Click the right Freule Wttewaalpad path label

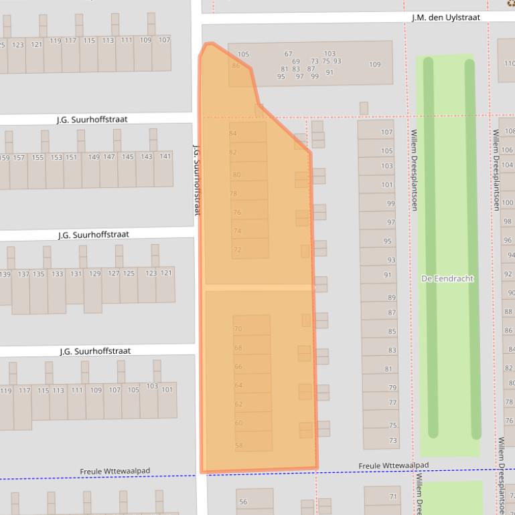(x=393, y=466)
